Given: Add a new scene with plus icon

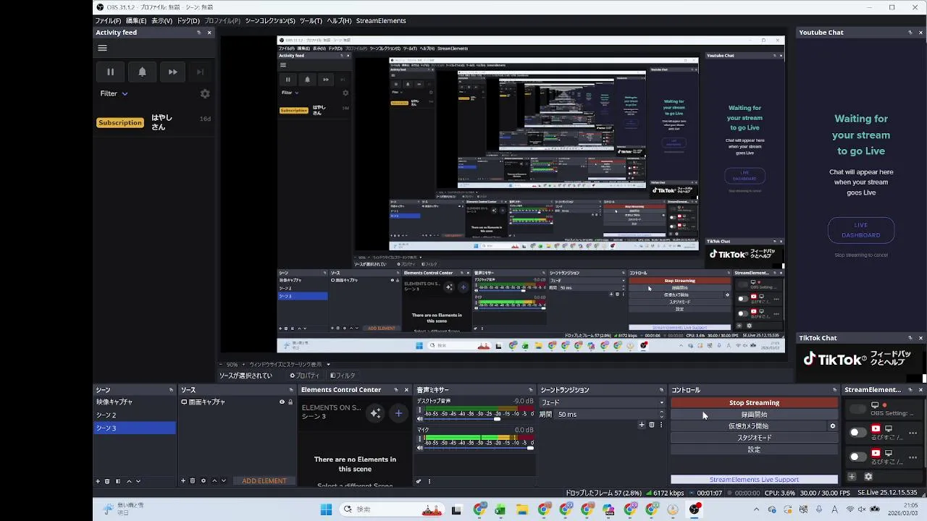Looking at the screenshot, I should point(98,481).
